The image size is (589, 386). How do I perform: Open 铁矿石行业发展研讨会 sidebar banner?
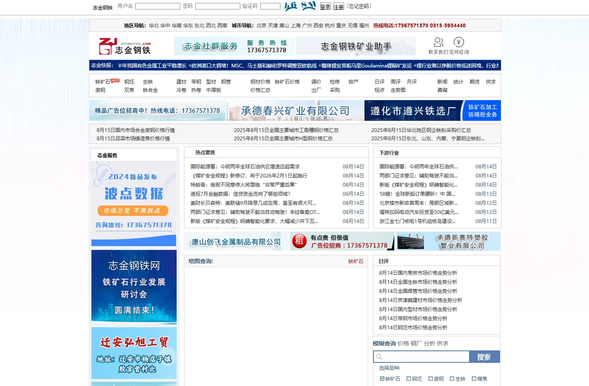pyautogui.click(x=134, y=287)
